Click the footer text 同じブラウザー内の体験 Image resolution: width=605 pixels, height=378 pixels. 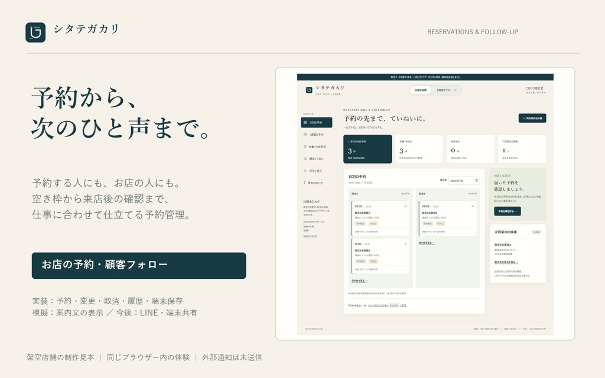148,357
